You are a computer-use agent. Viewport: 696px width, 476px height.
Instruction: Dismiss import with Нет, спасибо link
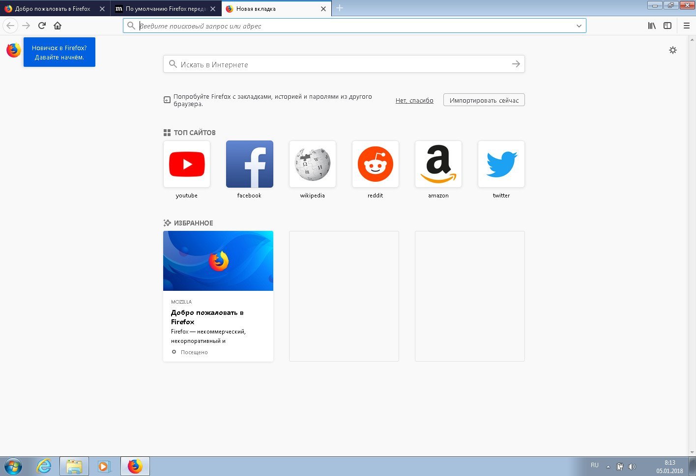414,101
